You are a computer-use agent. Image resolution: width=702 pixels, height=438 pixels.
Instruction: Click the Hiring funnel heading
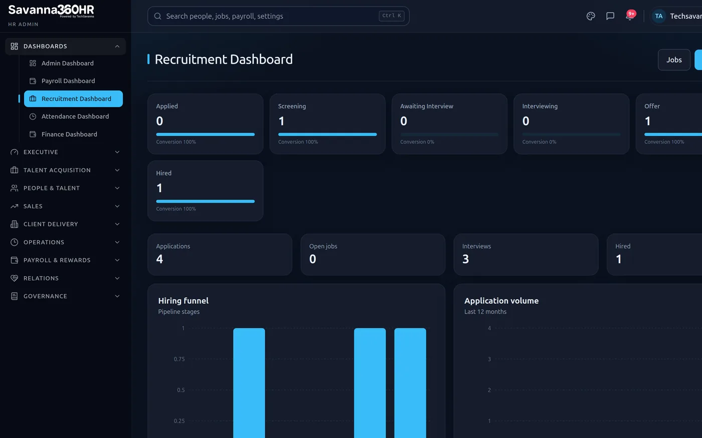click(183, 301)
